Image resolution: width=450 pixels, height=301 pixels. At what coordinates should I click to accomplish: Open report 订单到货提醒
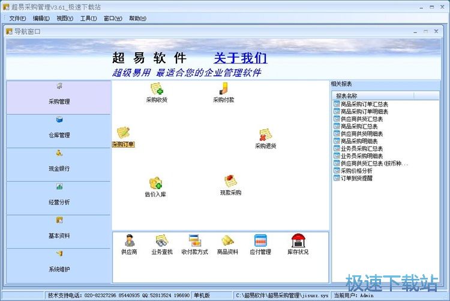tap(353, 178)
